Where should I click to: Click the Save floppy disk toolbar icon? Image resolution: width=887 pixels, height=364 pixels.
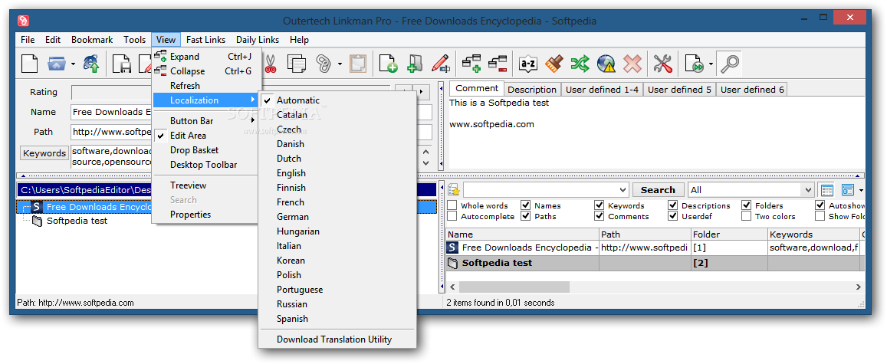pos(121,64)
